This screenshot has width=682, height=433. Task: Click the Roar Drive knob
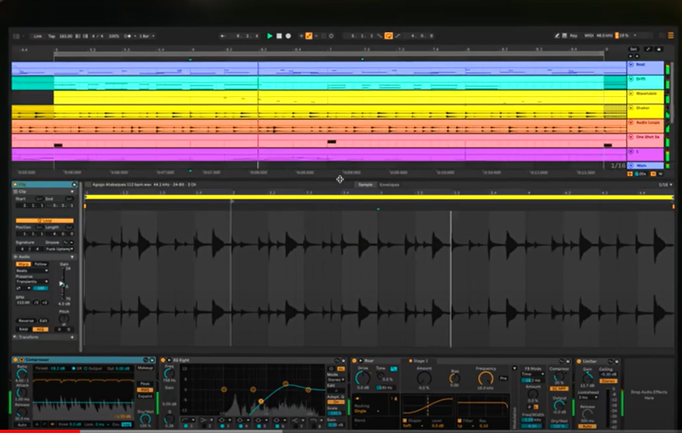(x=362, y=377)
